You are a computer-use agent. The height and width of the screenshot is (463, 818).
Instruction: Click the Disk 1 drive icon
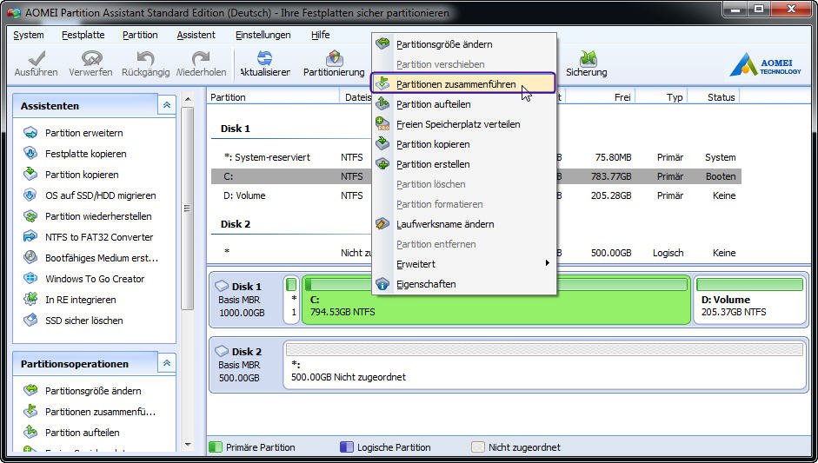222,287
